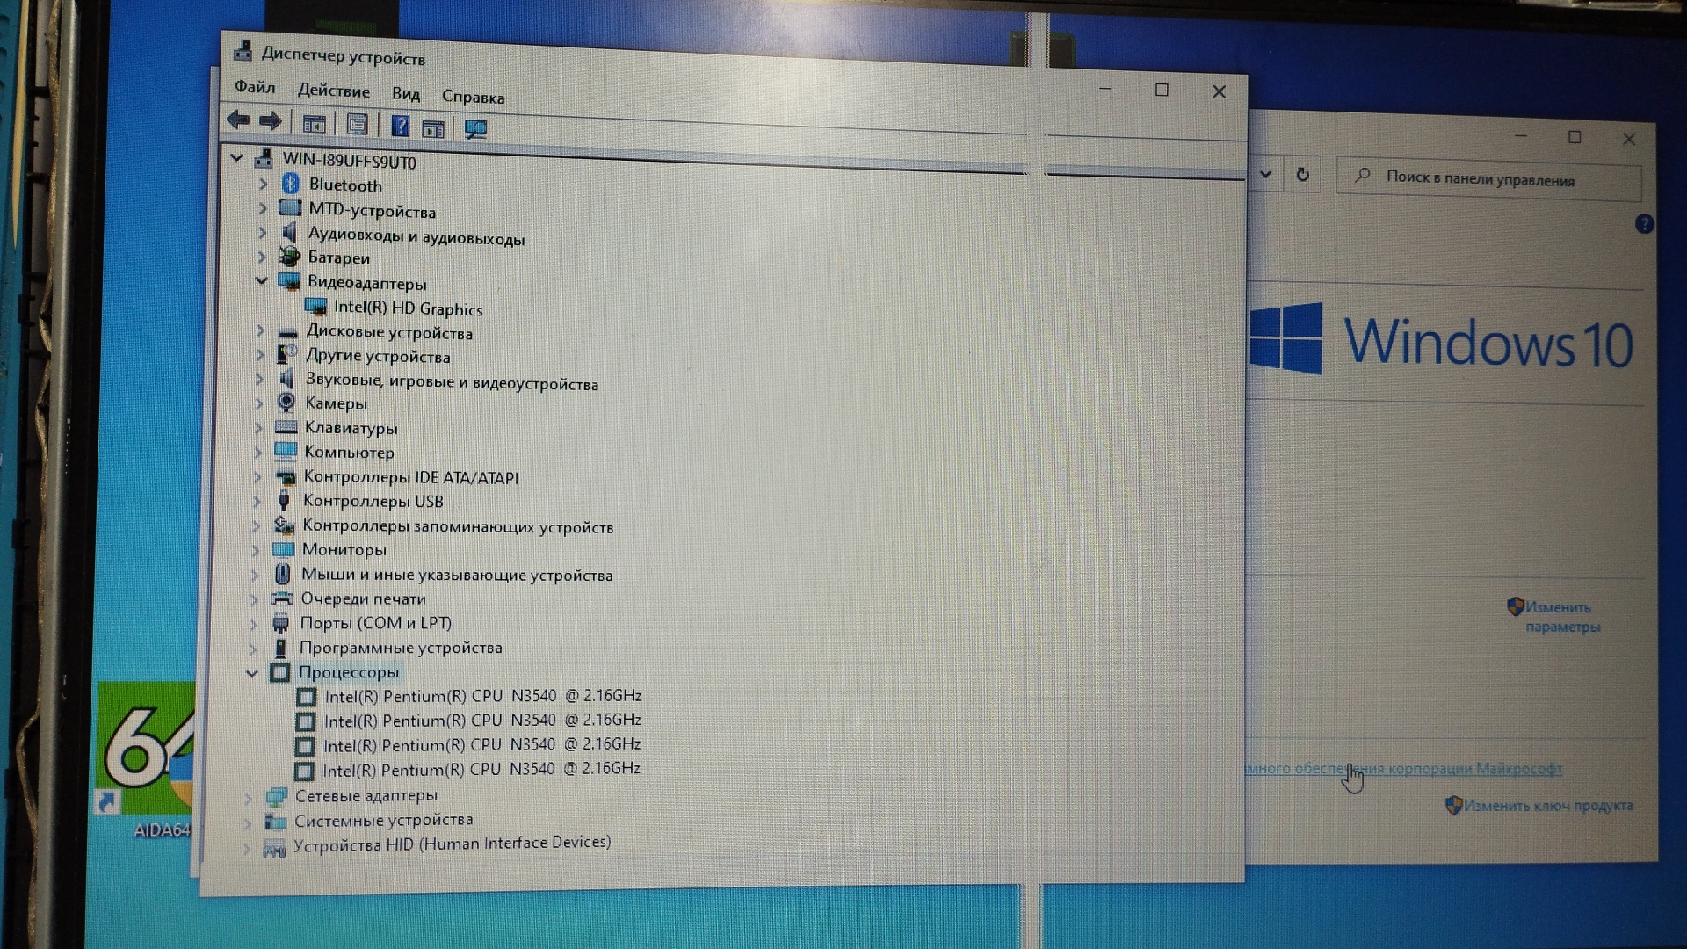Click the Поиск в панели управления field

click(x=1487, y=179)
